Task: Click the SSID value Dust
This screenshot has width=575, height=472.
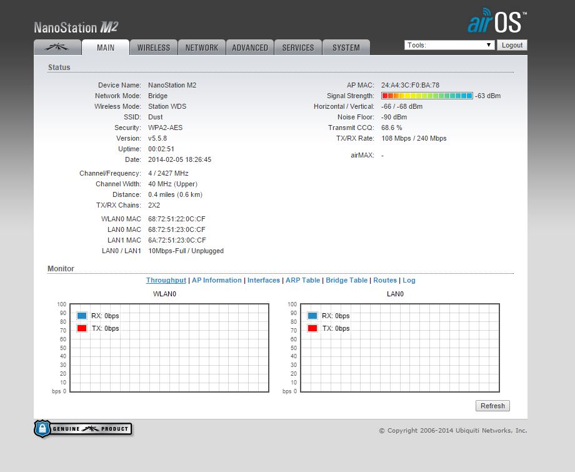Action: tap(156, 117)
